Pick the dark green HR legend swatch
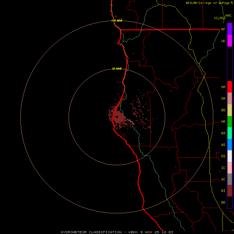Viewport: 234px width, 234px height. [x=230, y=121]
